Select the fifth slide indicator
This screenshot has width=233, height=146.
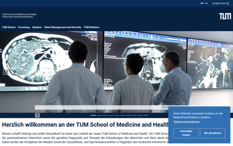coord(116,115)
